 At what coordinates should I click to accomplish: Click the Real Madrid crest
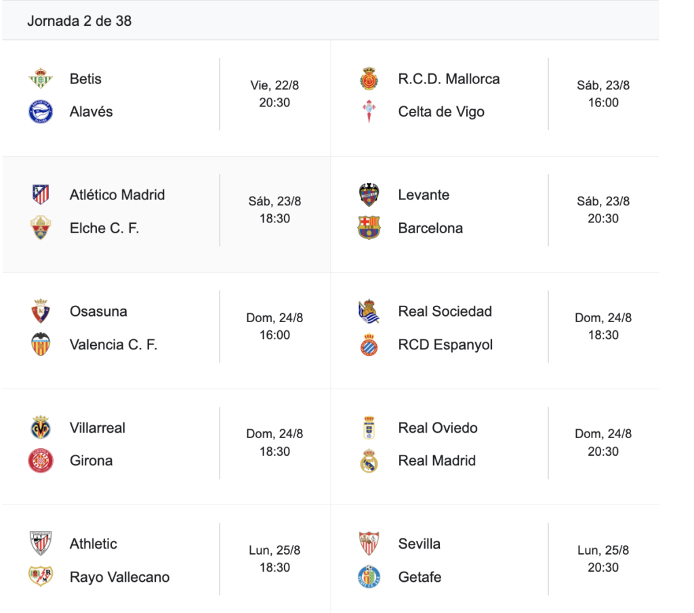(x=369, y=460)
